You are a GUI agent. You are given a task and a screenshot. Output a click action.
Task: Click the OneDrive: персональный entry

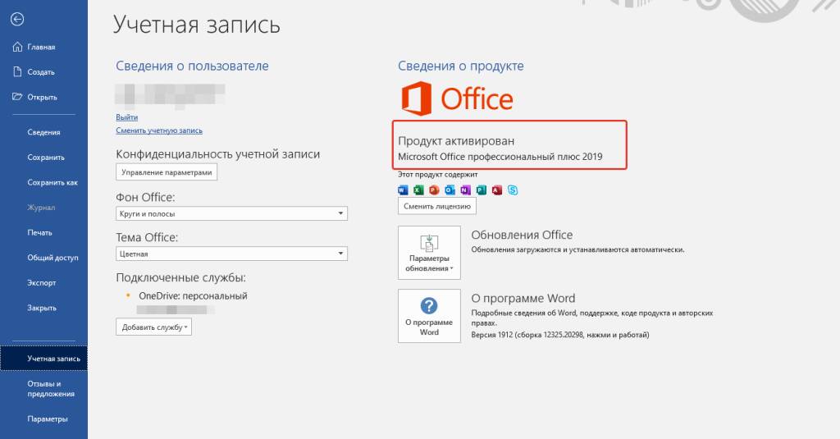point(193,296)
